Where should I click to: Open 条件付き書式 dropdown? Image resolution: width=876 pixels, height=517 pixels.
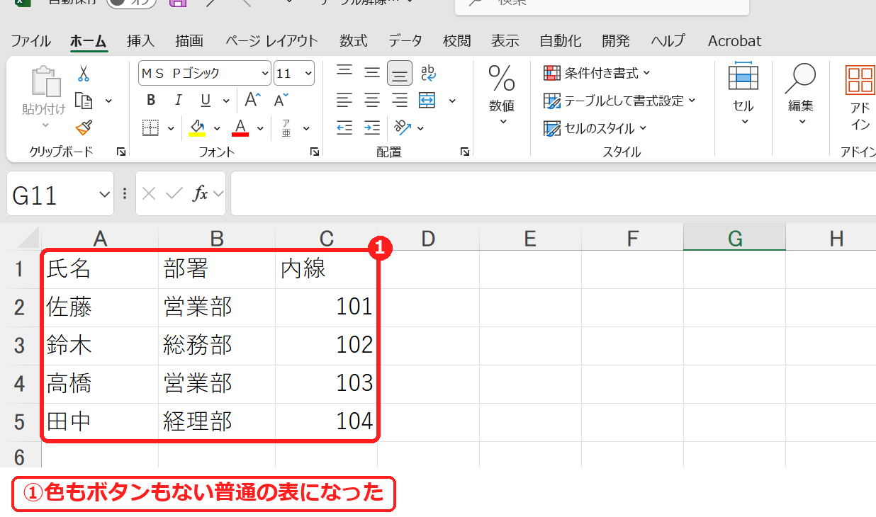pos(597,73)
